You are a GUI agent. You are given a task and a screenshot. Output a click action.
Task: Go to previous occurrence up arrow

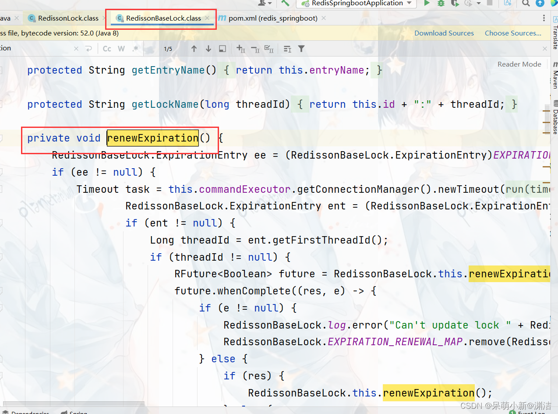(194, 49)
